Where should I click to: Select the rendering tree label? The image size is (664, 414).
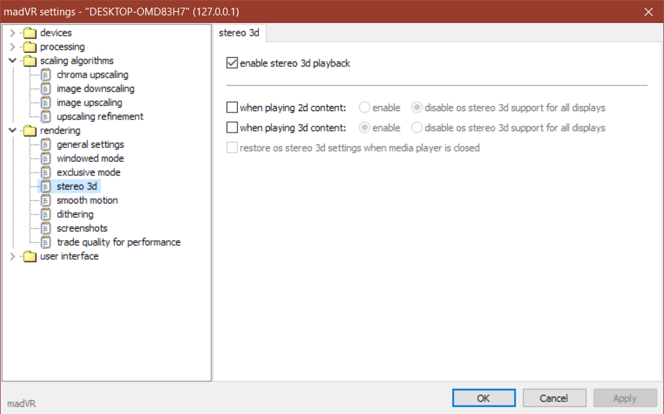pos(60,131)
